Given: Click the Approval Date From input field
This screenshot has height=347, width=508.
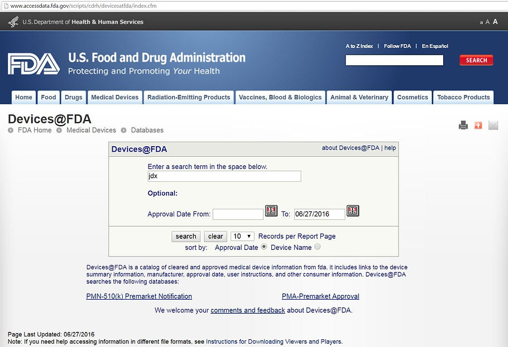Looking at the screenshot, I should pos(238,214).
